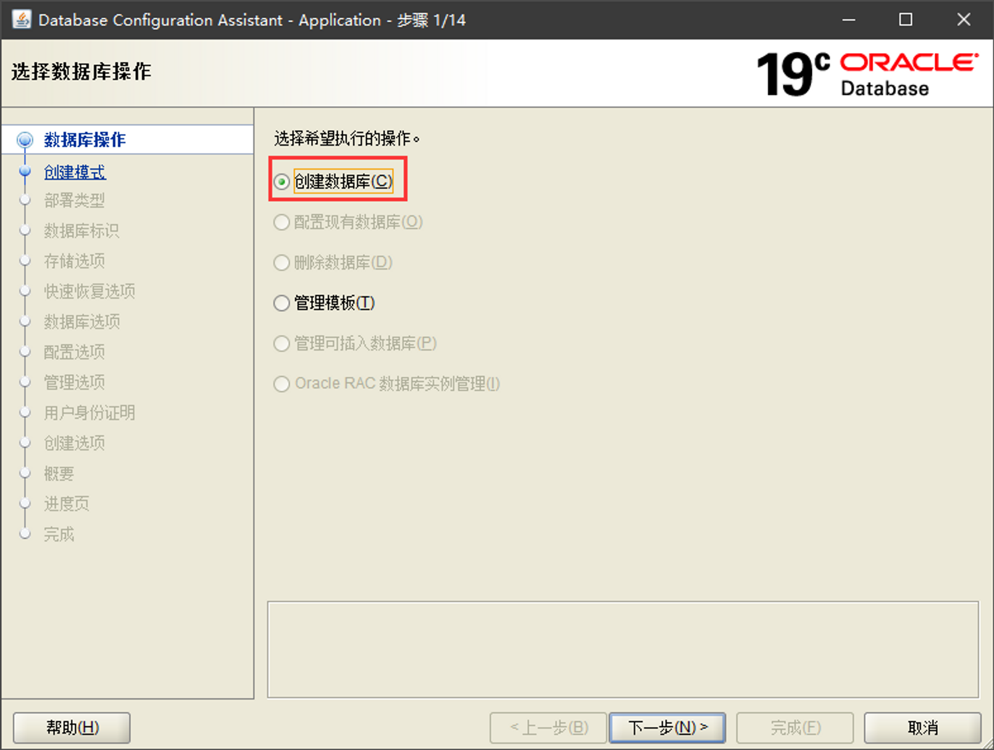Click the 上一步(B) button
Image resolution: width=994 pixels, height=750 pixels.
[548, 728]
